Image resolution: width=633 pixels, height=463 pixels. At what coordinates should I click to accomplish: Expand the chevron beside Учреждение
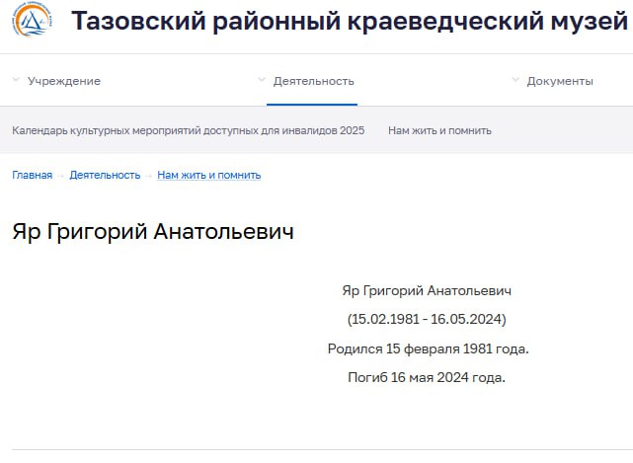point(16,80)
